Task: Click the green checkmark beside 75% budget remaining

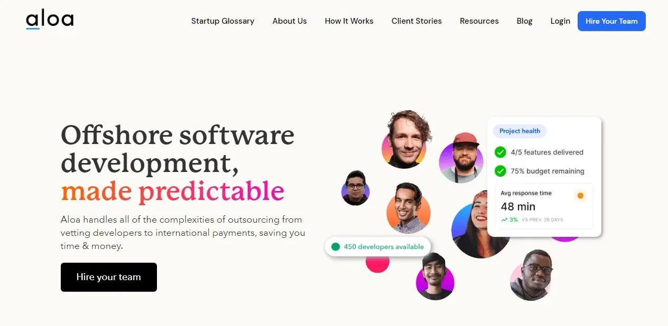Action: tap(500, 171)
